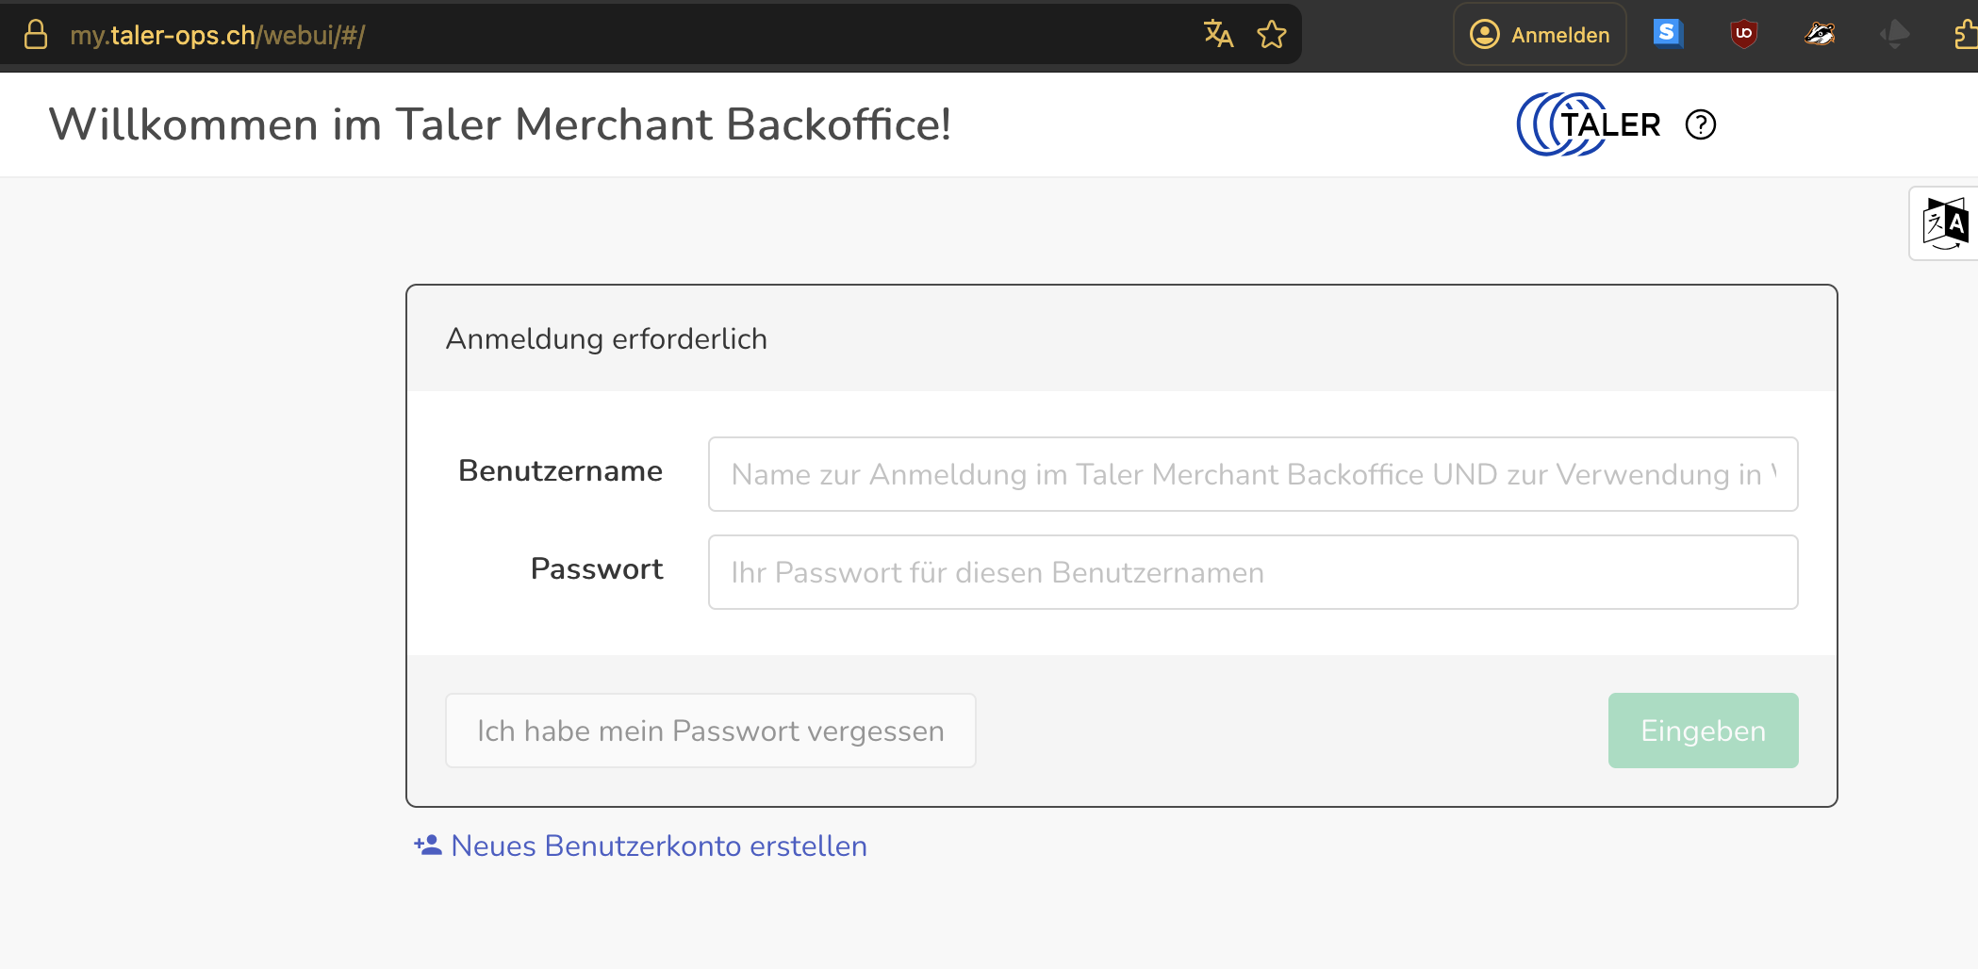Open "Neues Benutzerkonto erstellen" link

click(658, 846)
